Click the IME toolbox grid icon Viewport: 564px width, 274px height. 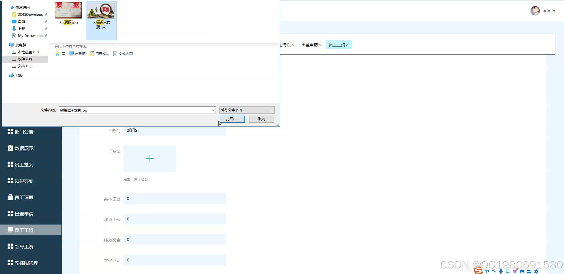tap(529, 271)
